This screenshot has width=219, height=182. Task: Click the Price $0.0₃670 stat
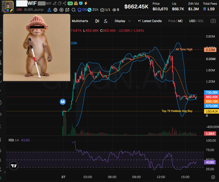point(160,7)
